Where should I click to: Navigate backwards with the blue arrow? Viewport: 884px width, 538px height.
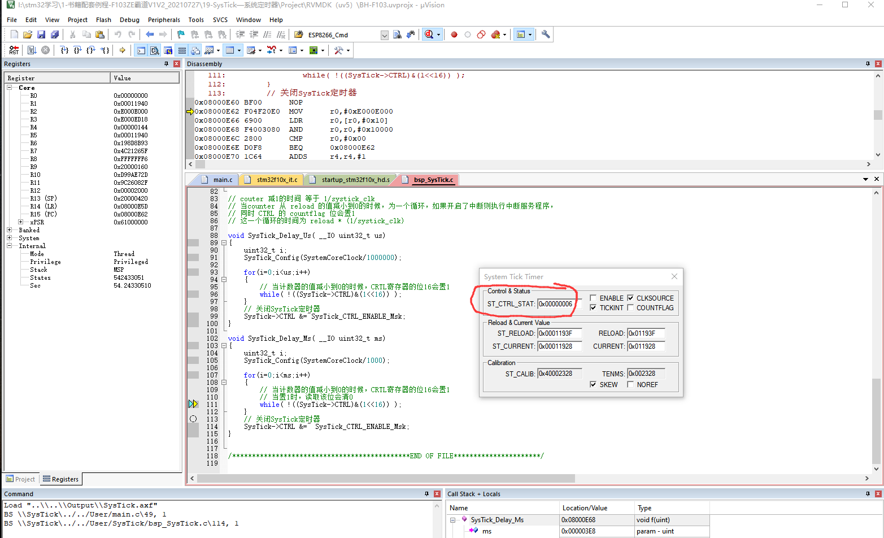150,34
